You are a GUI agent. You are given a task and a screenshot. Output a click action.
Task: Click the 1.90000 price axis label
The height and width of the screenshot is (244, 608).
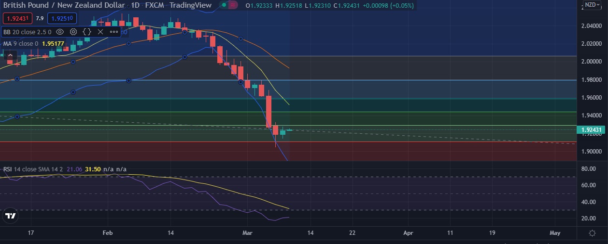point(592,152)
